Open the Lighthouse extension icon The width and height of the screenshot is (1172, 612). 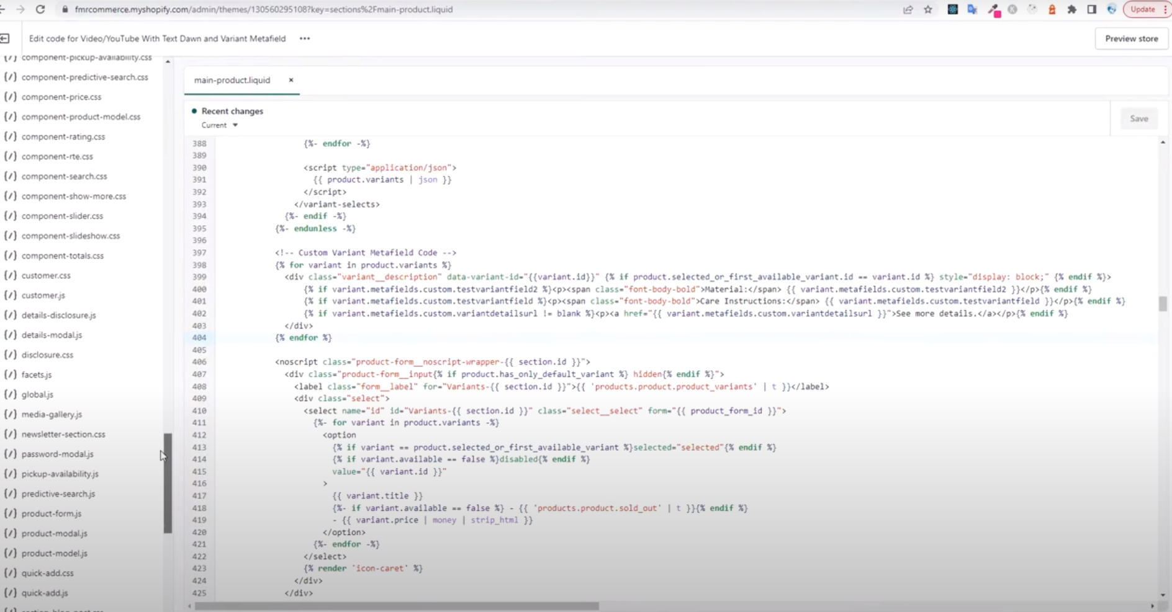[1052, 9]
